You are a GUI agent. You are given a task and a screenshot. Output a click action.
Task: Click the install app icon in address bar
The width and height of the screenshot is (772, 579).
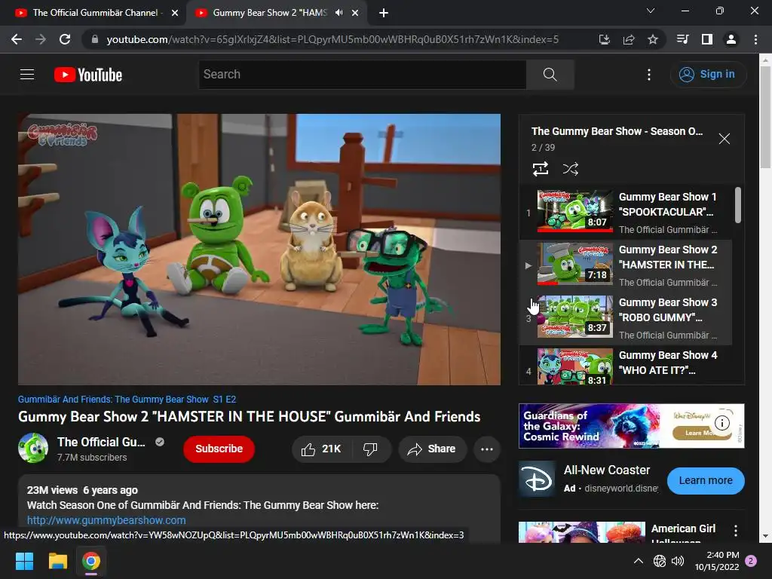tap(605, 39)
